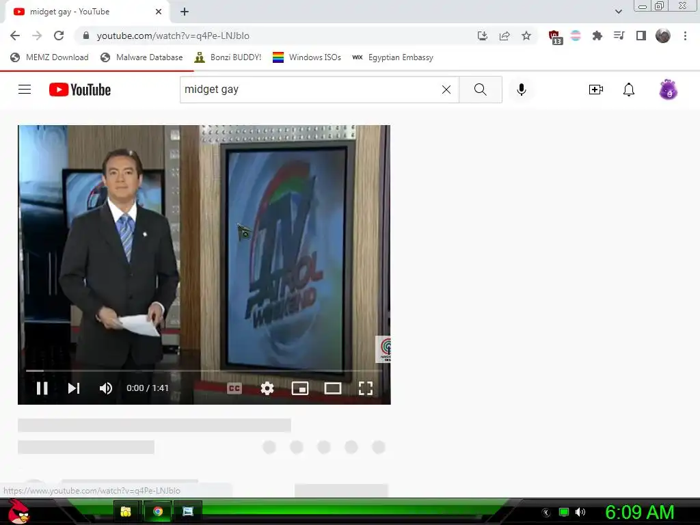700x525 pixels.
Task: Open the Create video button
Action: click(x=596, y=90)
